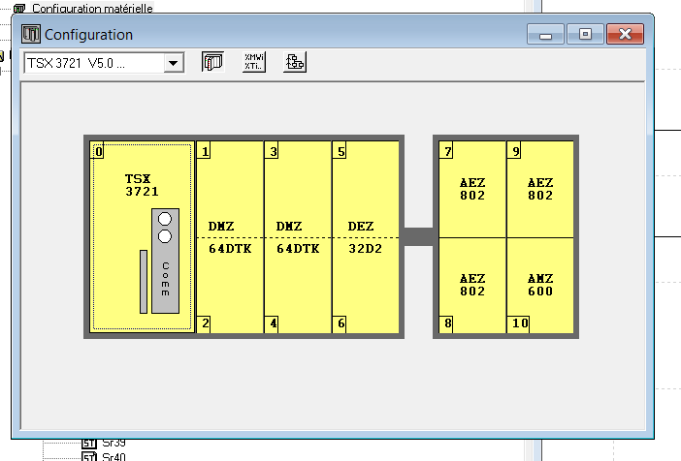Select the AEZ 802 module in slot 8

tap(472, 285)
